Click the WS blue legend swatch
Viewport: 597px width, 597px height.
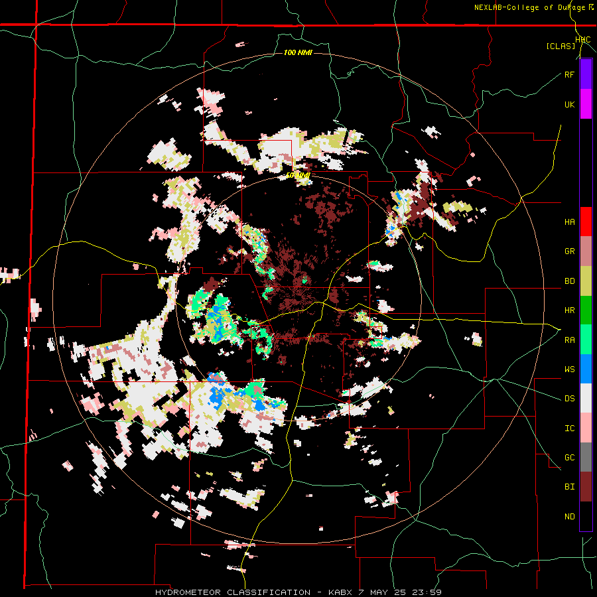(586, 369)
